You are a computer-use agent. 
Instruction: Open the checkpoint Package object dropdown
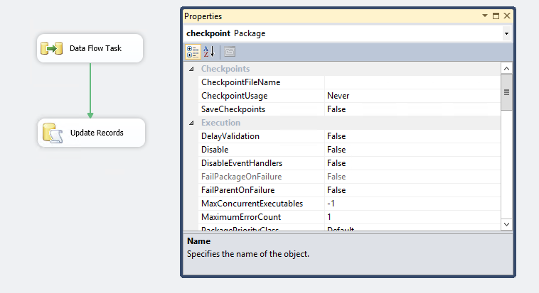coord(506,33)
